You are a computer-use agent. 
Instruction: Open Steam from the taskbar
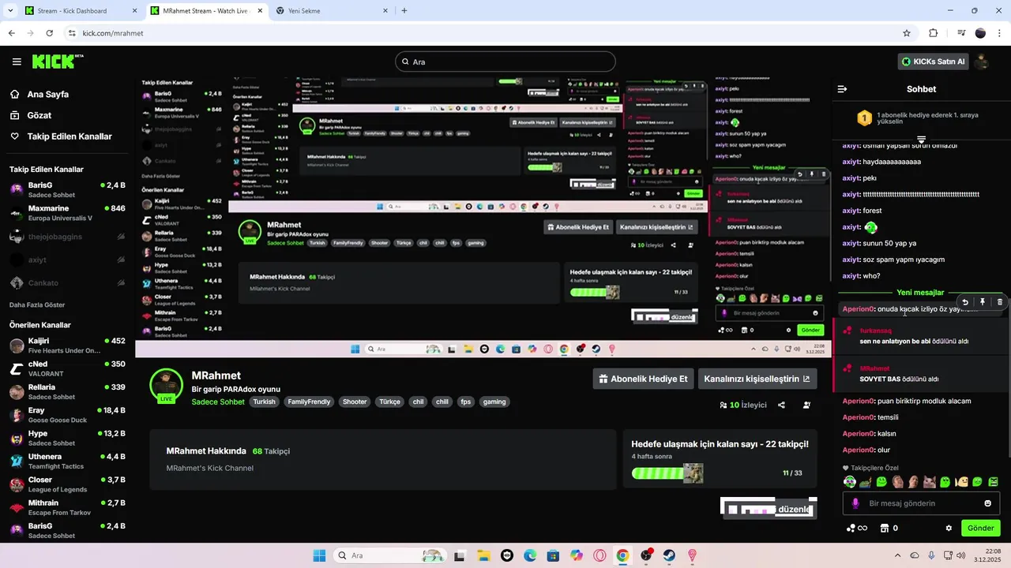(x=669, y=555)
